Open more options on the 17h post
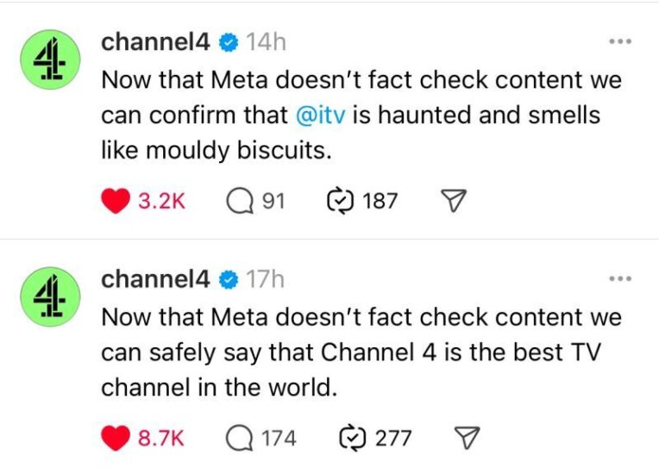Viewport: 659px width, 474px height. pyautogui.click(x=620, y=279)
